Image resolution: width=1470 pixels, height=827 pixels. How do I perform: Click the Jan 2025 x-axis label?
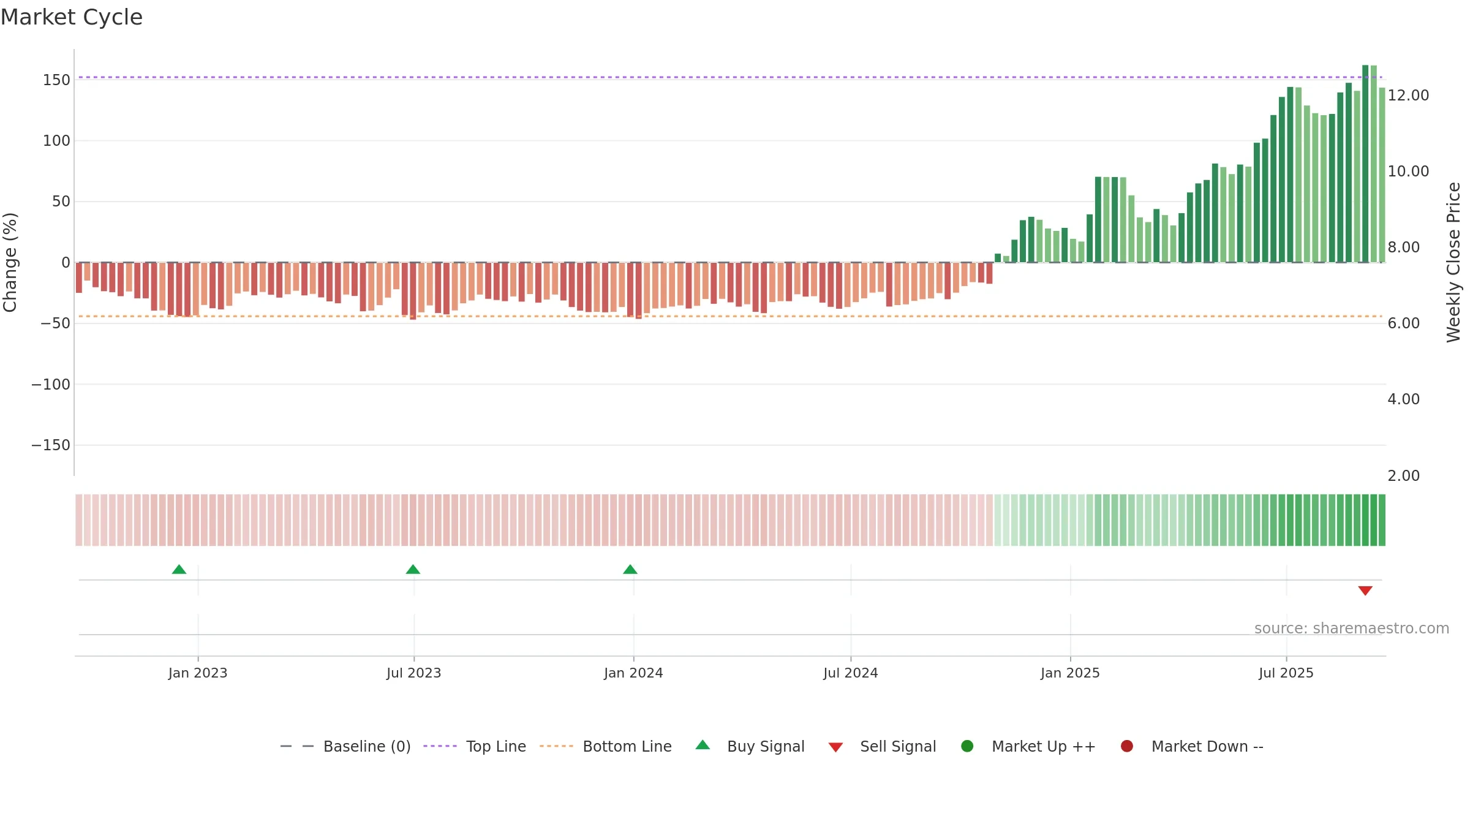coord(1070,673)
